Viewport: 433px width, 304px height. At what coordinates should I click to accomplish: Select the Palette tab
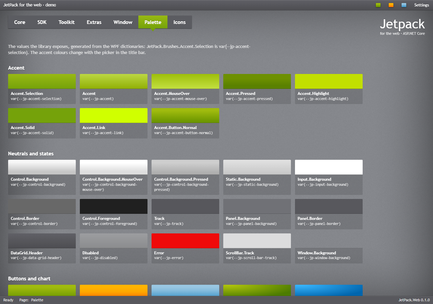coord(153,22)
